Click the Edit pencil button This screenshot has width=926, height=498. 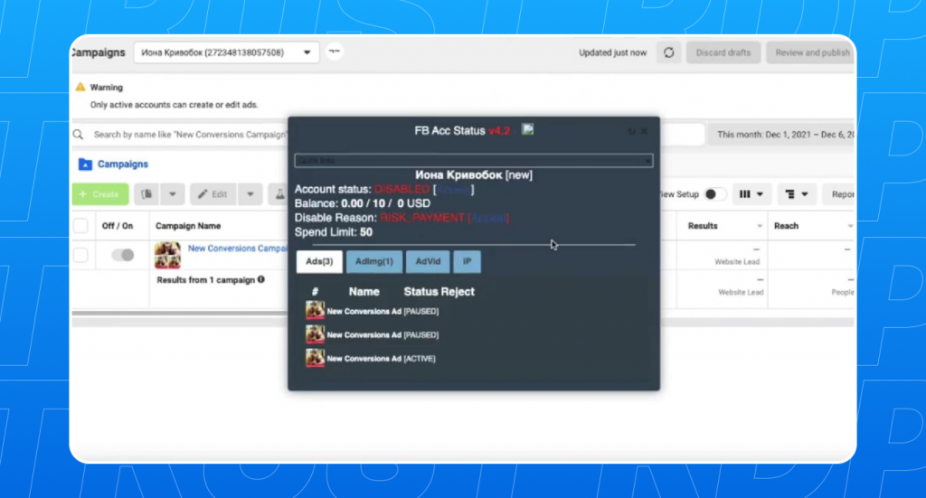(213, 194)
